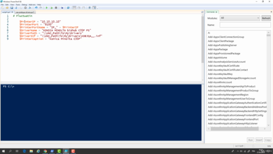Image resolution: width=273 pixels, height=154 pixels.
Task: Open the Help menu
Action: coord(39,5)
